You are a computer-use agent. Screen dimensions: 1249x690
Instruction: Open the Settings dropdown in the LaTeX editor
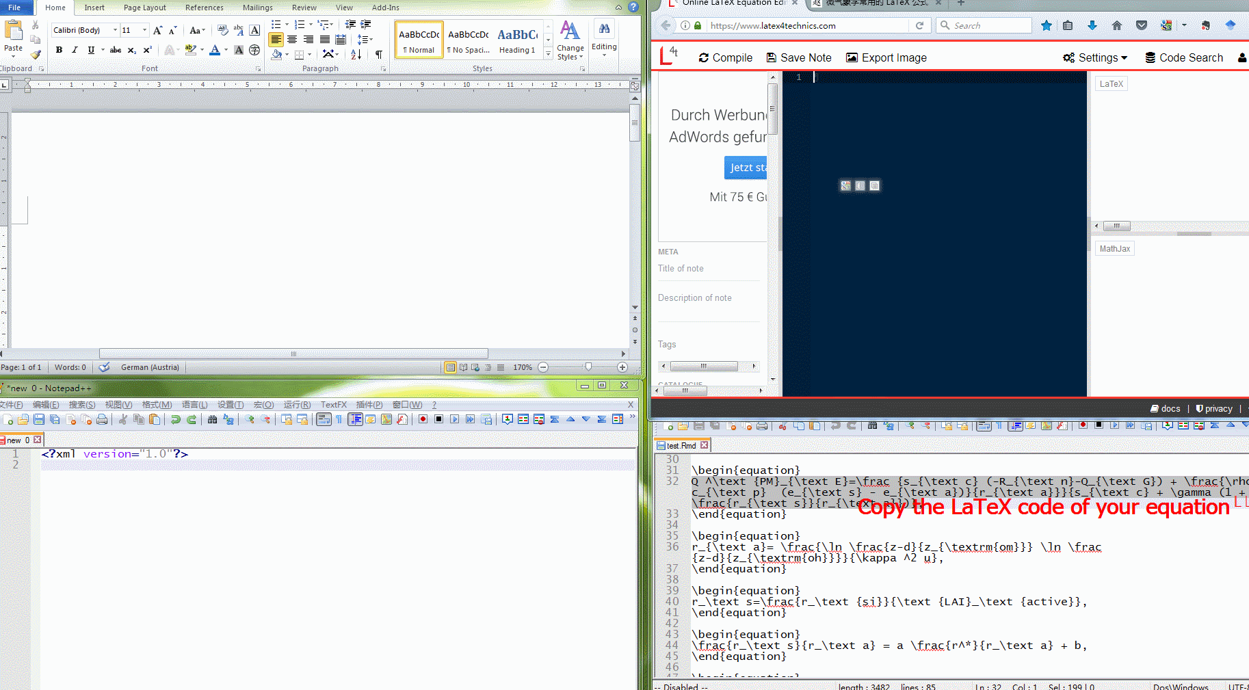[x=1095, y=58]
